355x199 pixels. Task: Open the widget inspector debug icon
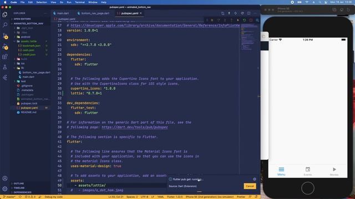257,20
